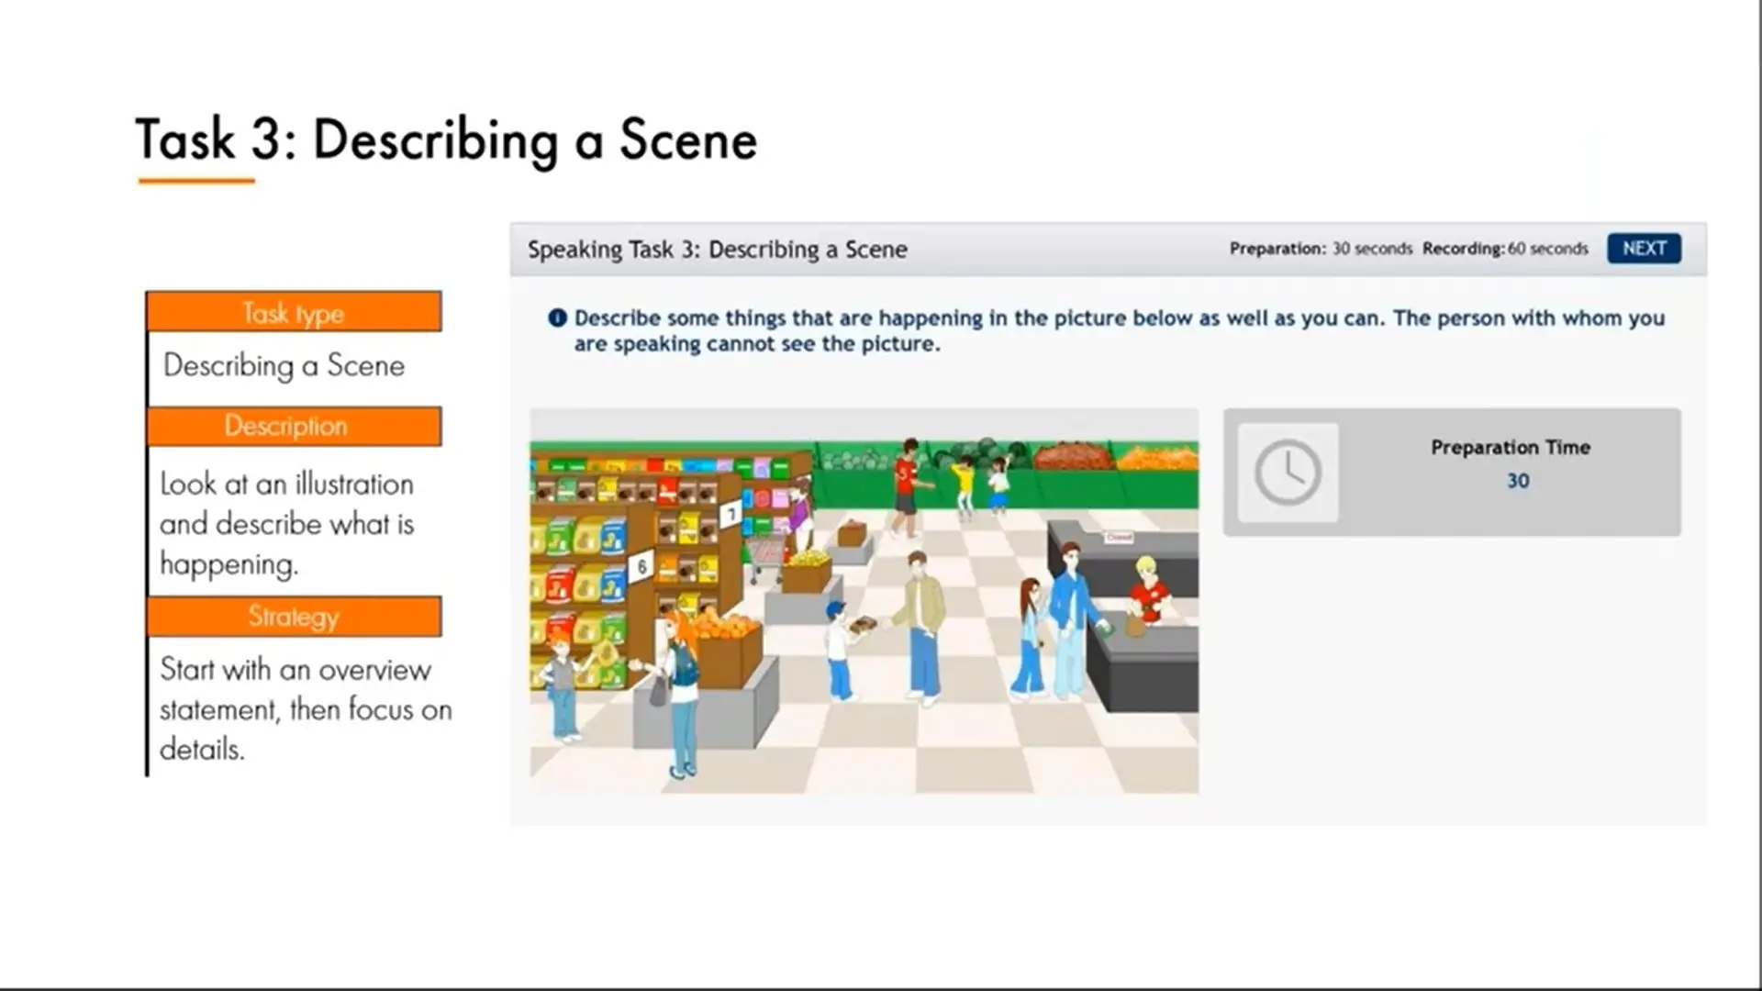Click the supermarket scene illustration

(864, 601)
